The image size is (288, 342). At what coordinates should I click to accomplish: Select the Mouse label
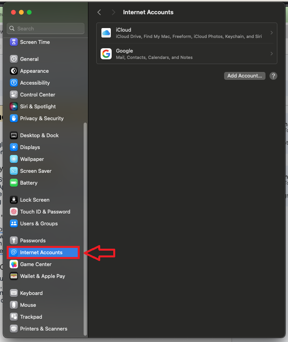pyautogui.click(x=28, y=305)
